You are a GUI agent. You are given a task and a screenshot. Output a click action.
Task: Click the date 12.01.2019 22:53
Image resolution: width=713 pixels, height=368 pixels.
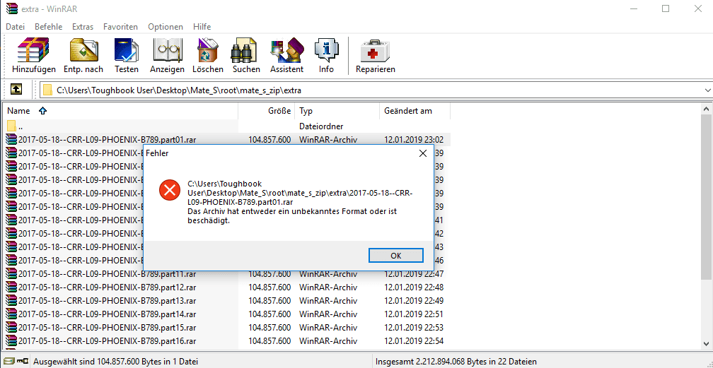414,328
